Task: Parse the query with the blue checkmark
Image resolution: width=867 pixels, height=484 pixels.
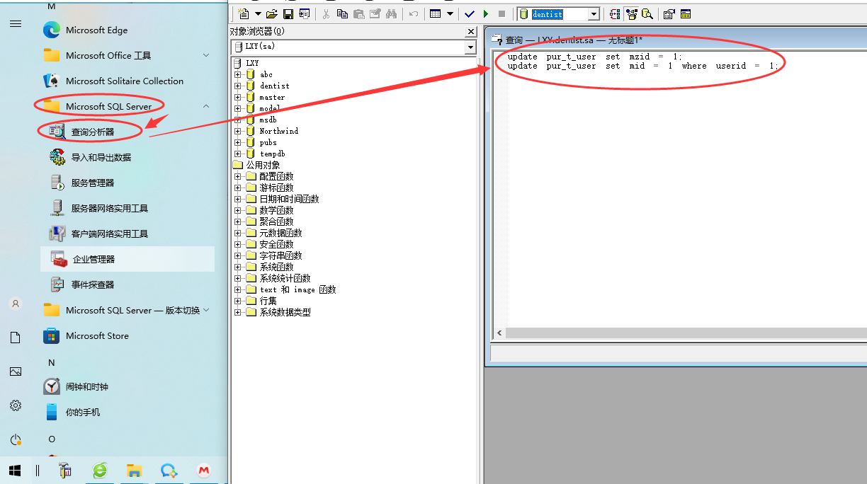Action: pos(470,14)
